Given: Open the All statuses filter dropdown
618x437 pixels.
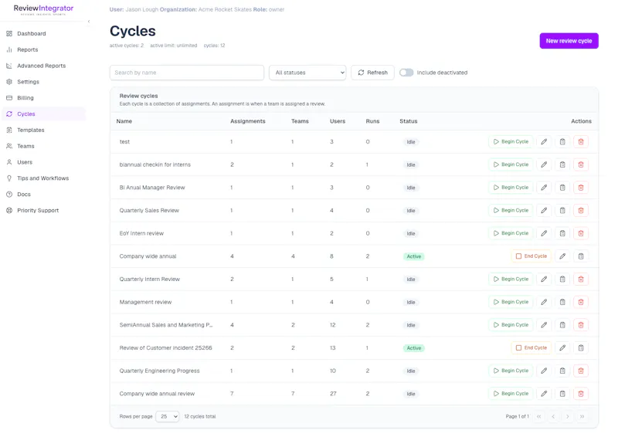Looking at the screenshot, I should [x=307, y=73].
